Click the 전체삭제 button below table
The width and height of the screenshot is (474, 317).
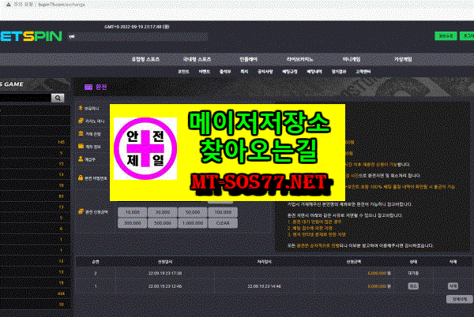460,299
